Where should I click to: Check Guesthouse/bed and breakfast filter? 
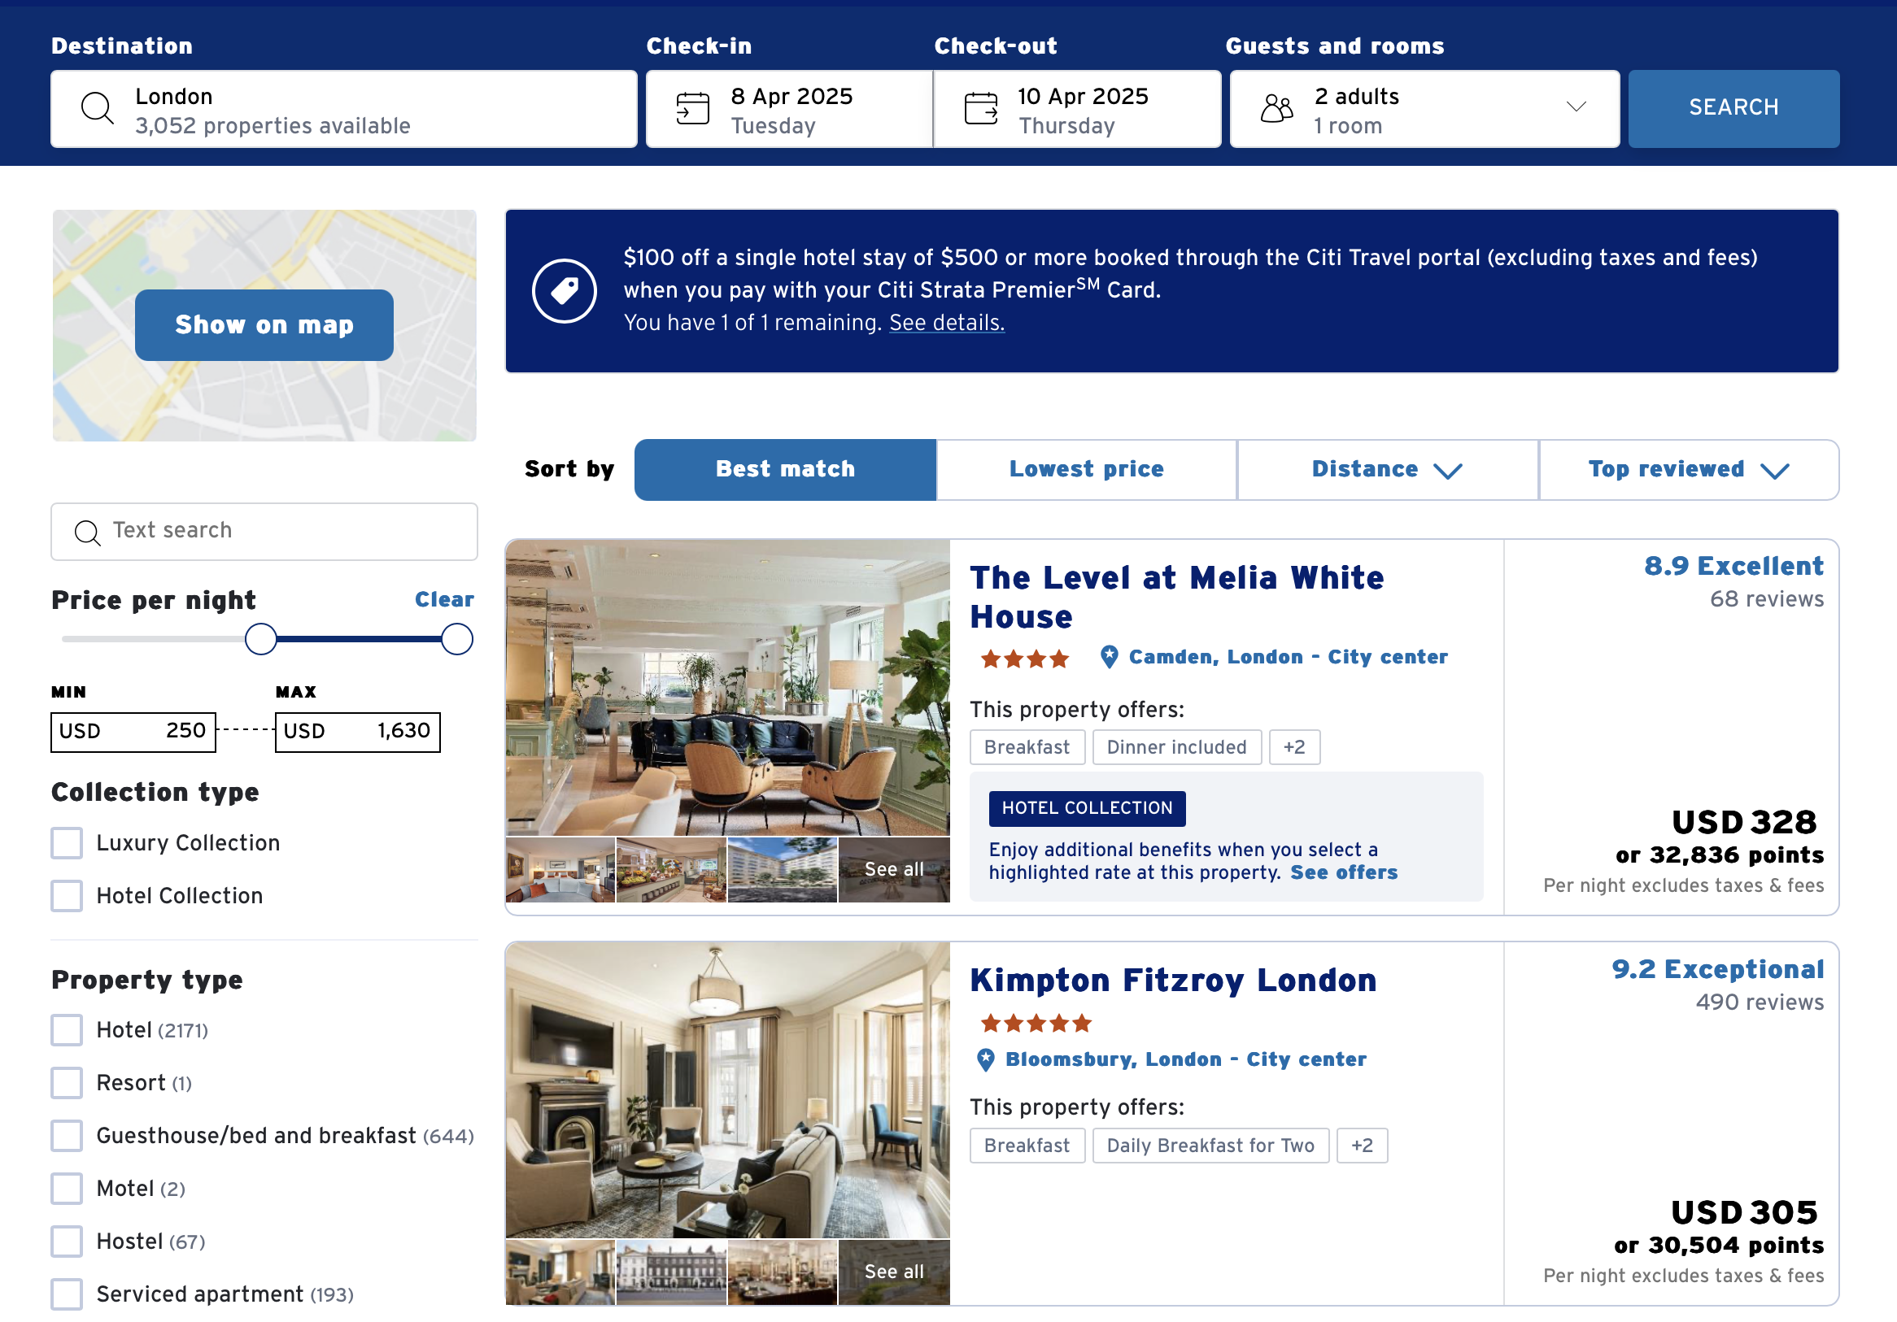[67, 1135]
